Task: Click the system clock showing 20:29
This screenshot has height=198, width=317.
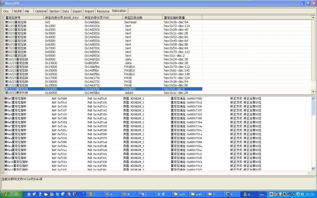Action: click(310, 194)
